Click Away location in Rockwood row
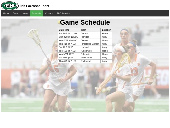 [x=106, y=61]
